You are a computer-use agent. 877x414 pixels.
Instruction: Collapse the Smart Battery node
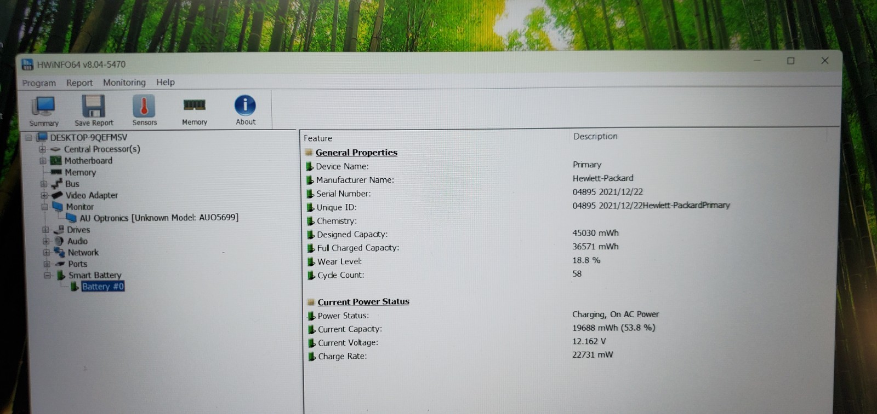(x=47, y=275)
